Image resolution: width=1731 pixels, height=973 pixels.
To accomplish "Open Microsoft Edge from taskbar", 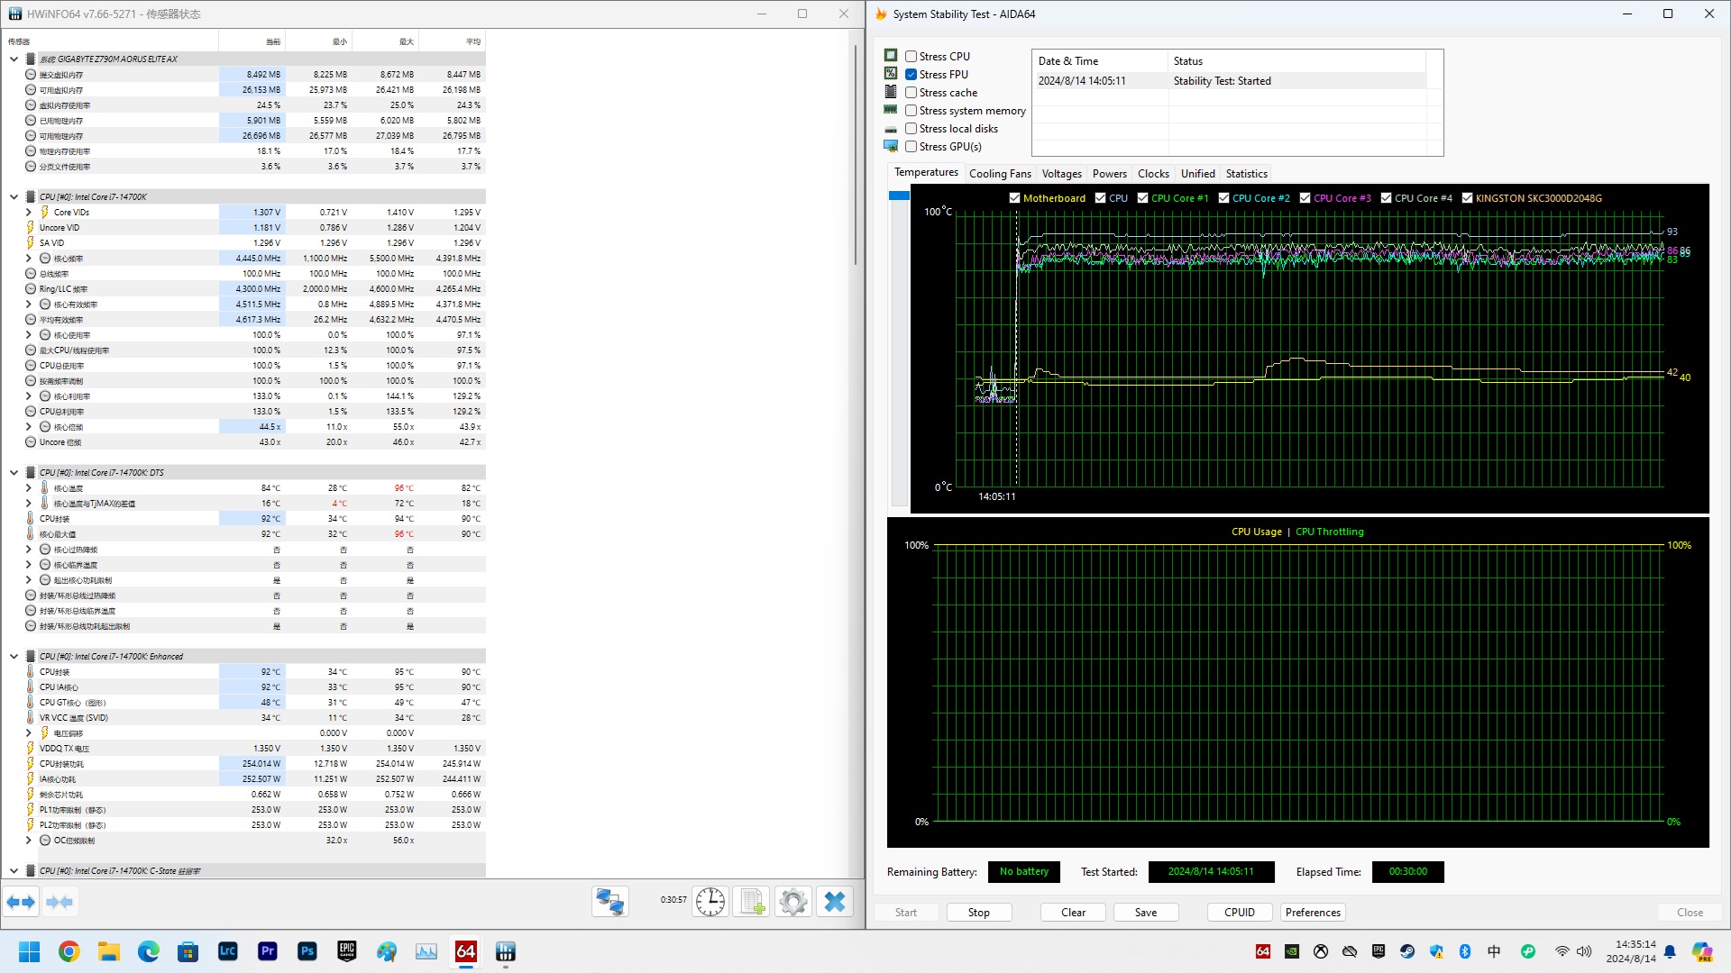I will pyautogui.click(x=149, y=951).
